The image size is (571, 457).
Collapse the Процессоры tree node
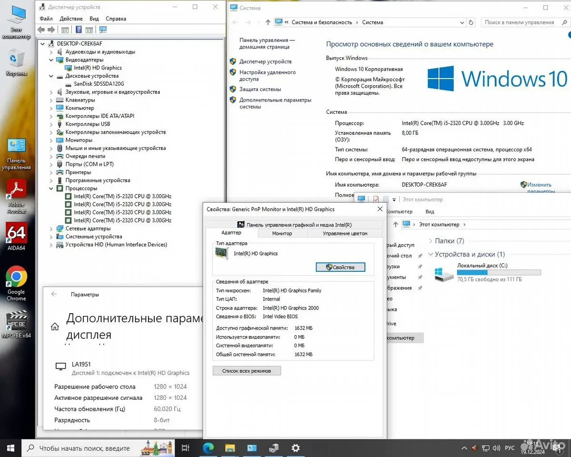pos(51,189)
